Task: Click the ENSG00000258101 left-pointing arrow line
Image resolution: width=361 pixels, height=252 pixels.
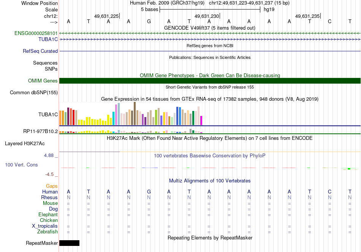Action: click(x=210, y=33)
